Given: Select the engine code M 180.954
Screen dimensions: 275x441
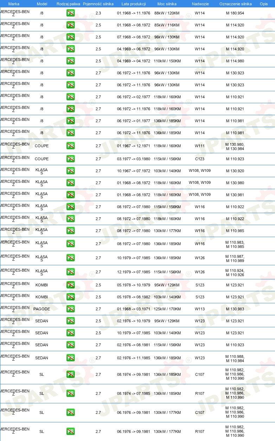Looking at the screenshot, I should coord(235,13).
